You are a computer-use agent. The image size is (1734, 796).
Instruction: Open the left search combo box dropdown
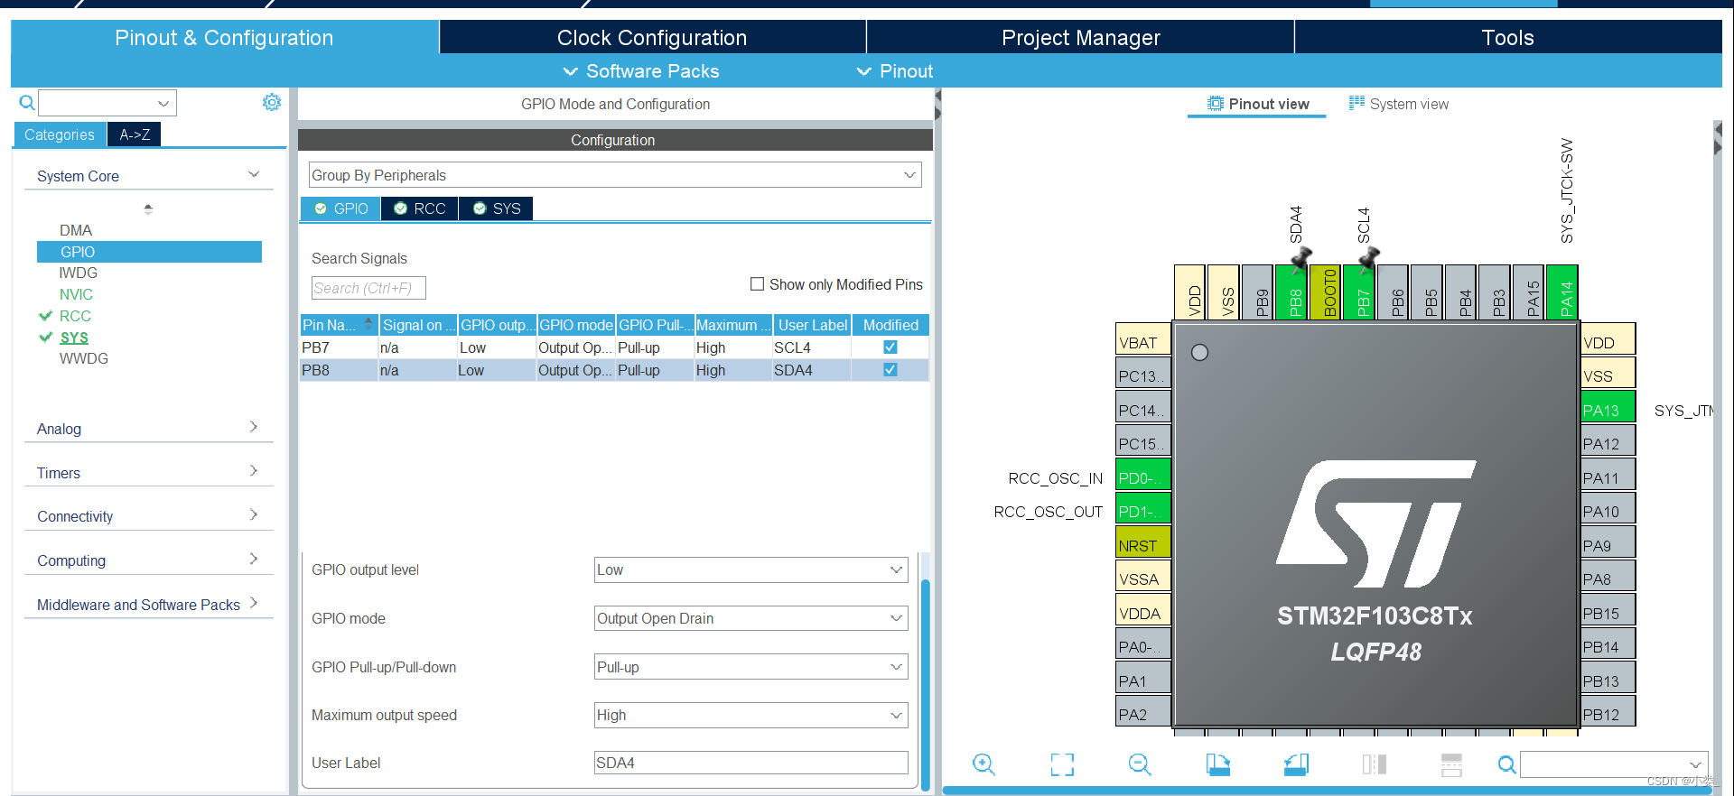tap(163, 103)
